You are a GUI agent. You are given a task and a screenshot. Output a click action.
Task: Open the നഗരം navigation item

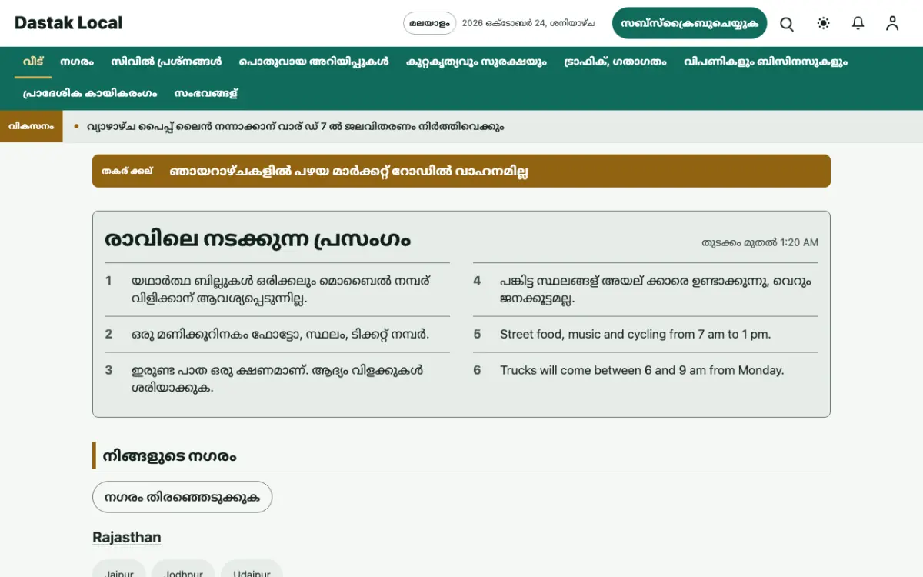pyautogui.click(x=77, y=62)
